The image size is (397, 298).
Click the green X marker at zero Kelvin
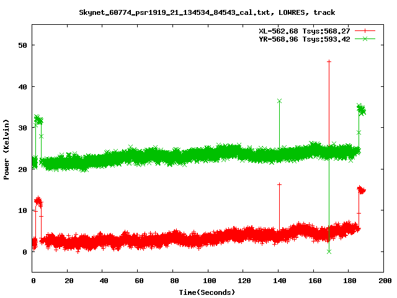tap(329, 251)
